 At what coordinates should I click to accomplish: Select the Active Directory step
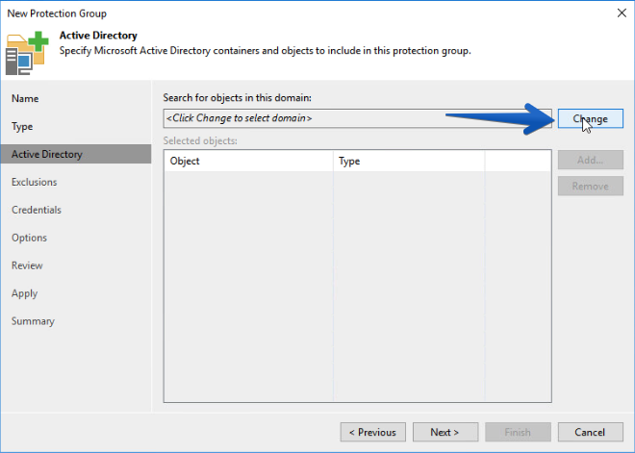coord(76,154)
